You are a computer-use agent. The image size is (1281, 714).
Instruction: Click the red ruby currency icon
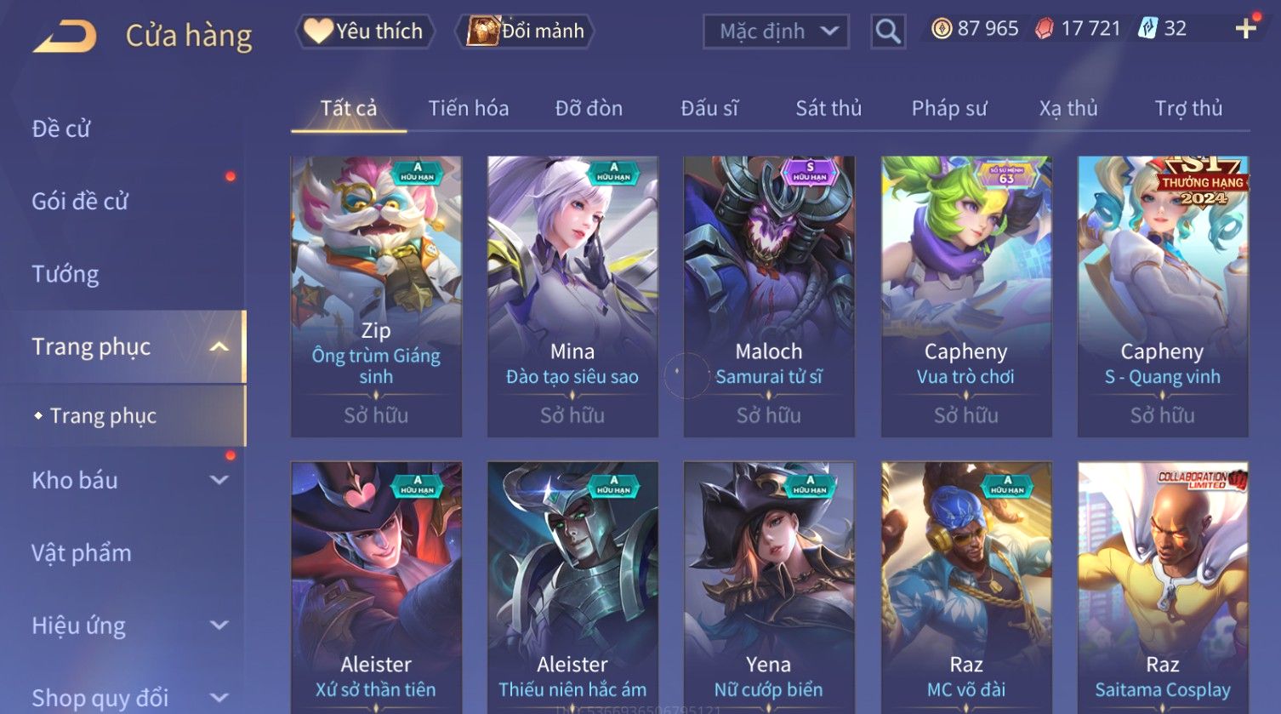pyautogui.click(x=1044, y=29)
